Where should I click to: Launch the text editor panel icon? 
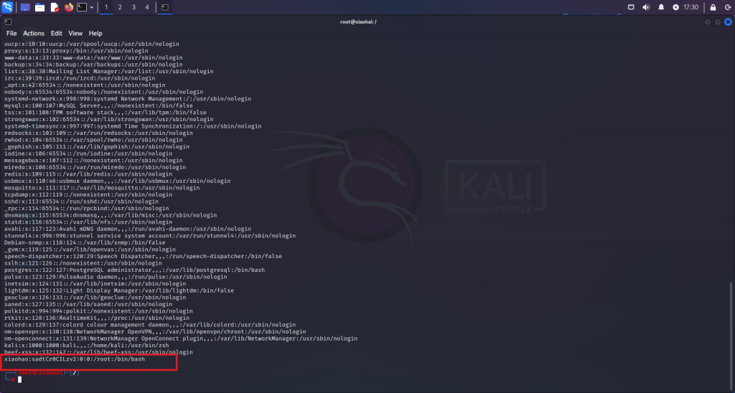[x=55, y=7]
